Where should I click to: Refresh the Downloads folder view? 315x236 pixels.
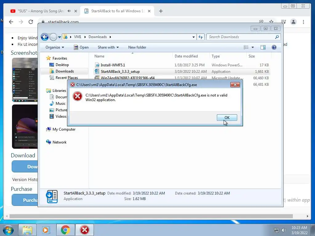(201, 37)
